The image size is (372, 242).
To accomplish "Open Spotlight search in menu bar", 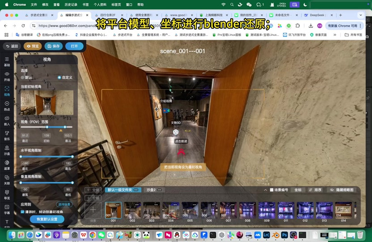I will click(x=232, y=5).
